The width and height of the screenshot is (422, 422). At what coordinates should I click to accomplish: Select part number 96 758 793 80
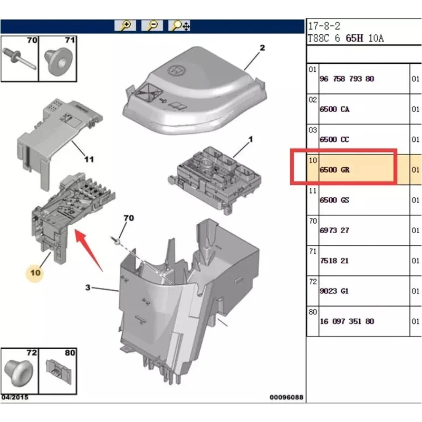coord(347,79)
